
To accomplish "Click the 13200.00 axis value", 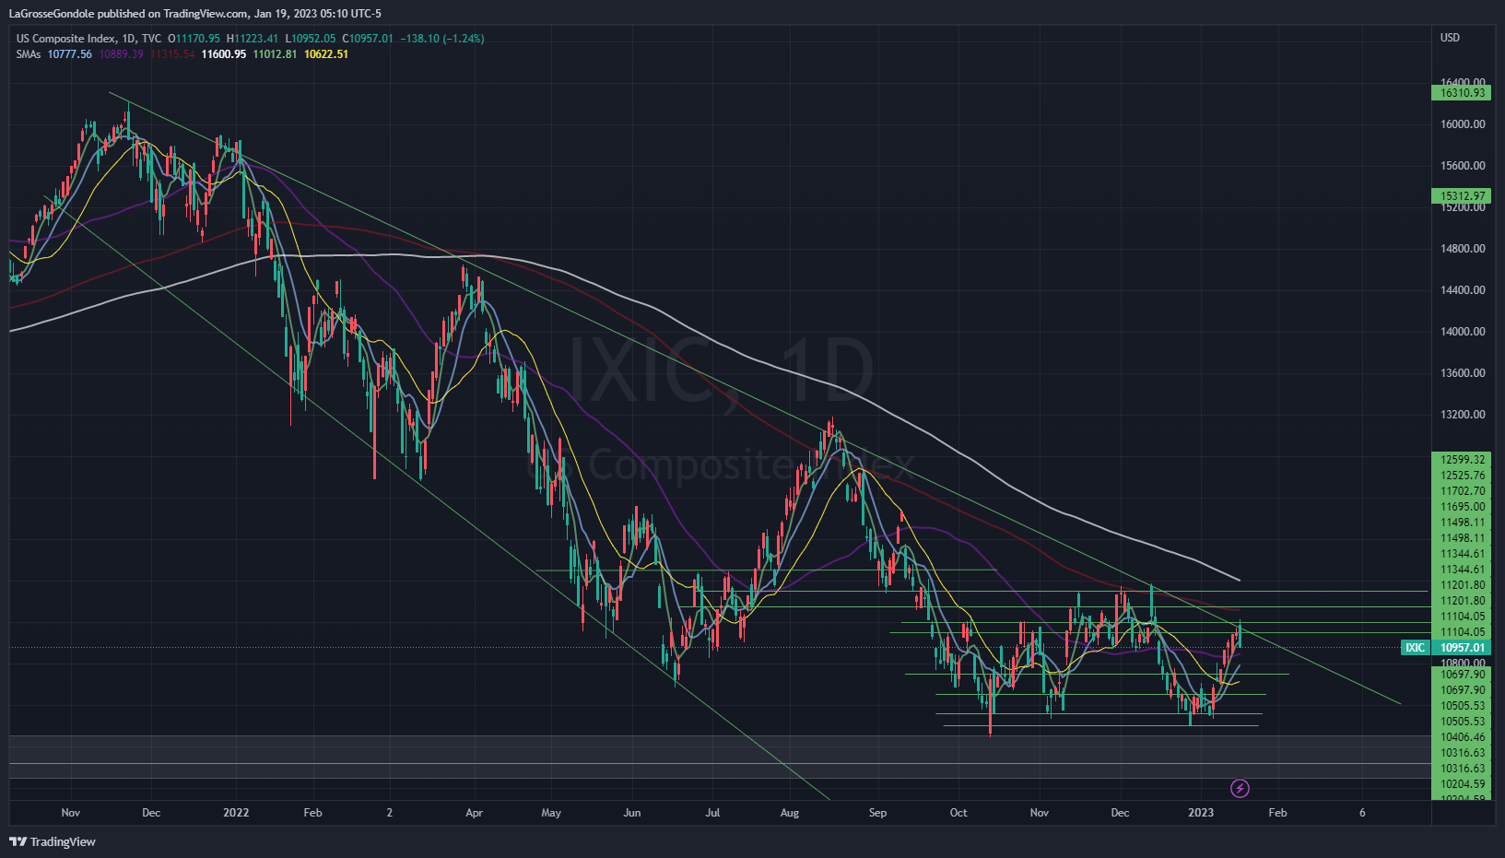I will 1463,415.
